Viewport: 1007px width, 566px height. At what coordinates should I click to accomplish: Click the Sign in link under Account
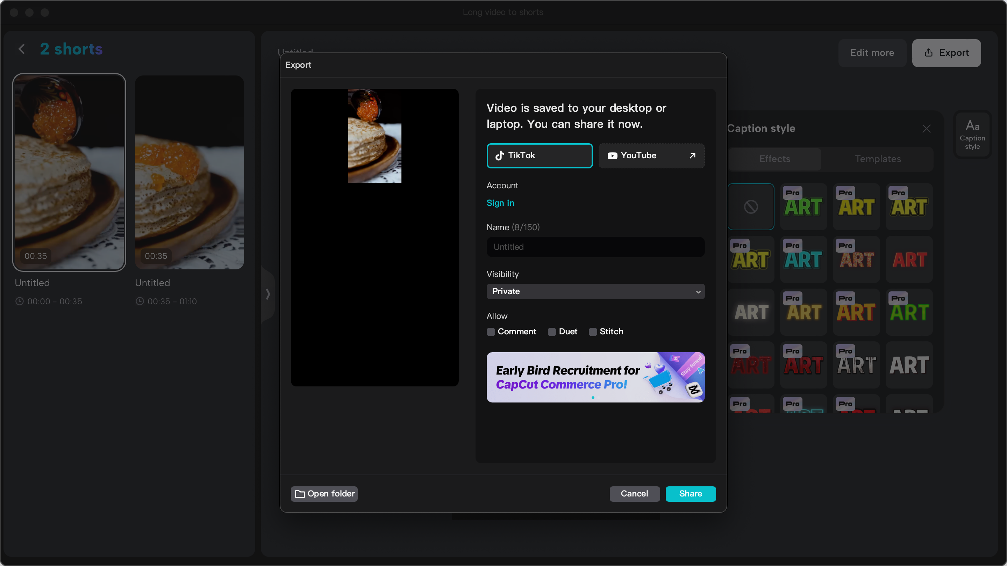[500, 203]
